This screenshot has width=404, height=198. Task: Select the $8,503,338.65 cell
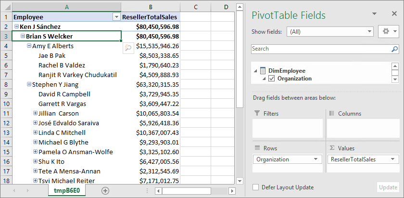pos(151,55)
